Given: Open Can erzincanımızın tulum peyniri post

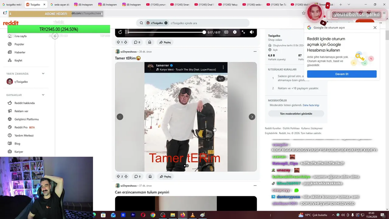Looking at the screenshot, I should pos(142,192).
